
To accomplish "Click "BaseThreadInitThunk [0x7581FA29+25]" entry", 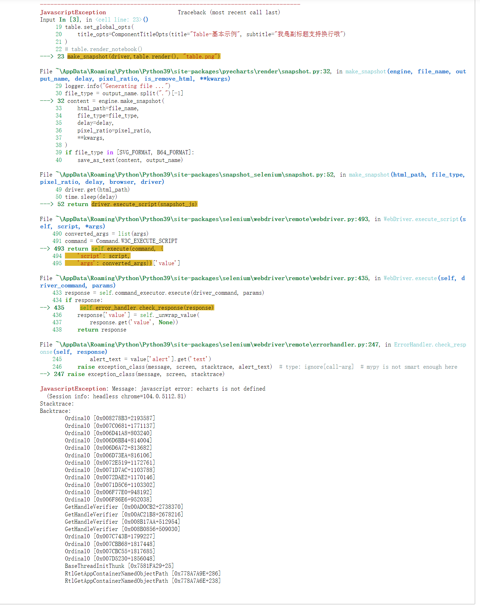I will tap(119, 566).
